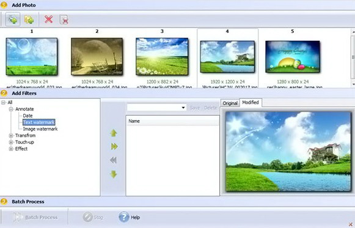
Task: Click the photo list scrollbar up arrow
Action: [353, 32]
